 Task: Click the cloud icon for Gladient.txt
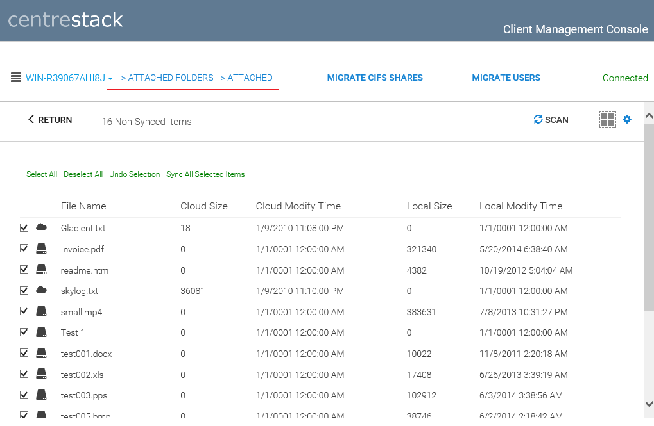(41, 227)
